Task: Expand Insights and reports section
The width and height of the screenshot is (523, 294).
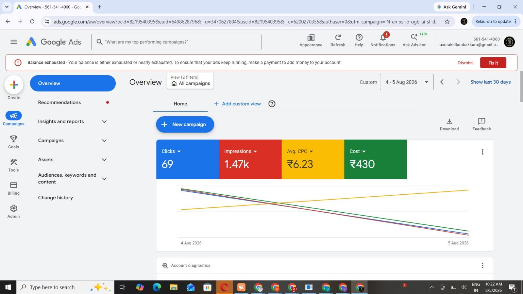Action: coord(104,122)
